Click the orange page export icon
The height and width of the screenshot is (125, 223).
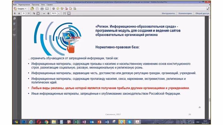click(x=70, y=9)
